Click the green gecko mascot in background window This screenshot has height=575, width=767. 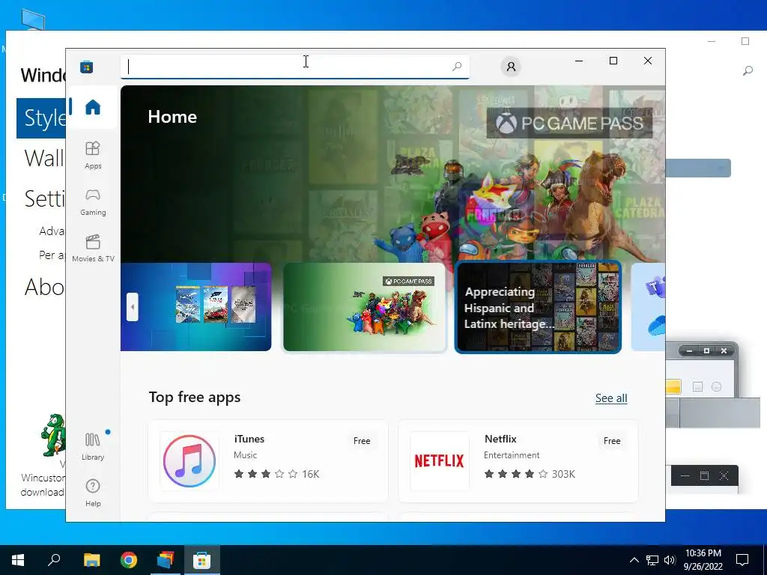point(53,435)
